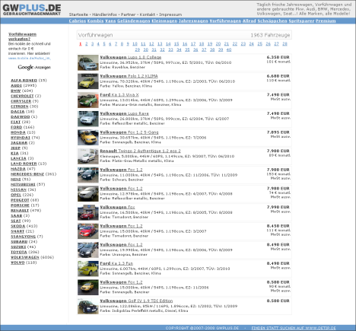Open the Impressum page
Viewport: 356px width, 331px height.
coord(170,14)
